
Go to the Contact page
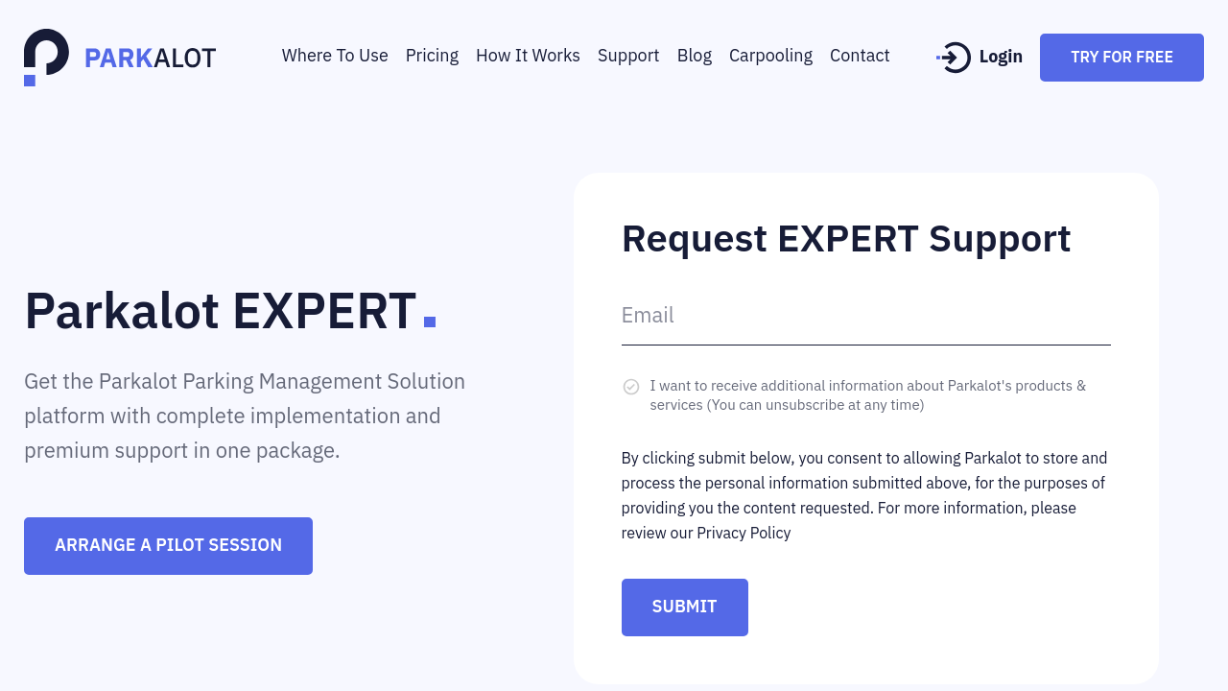point(860,56)
